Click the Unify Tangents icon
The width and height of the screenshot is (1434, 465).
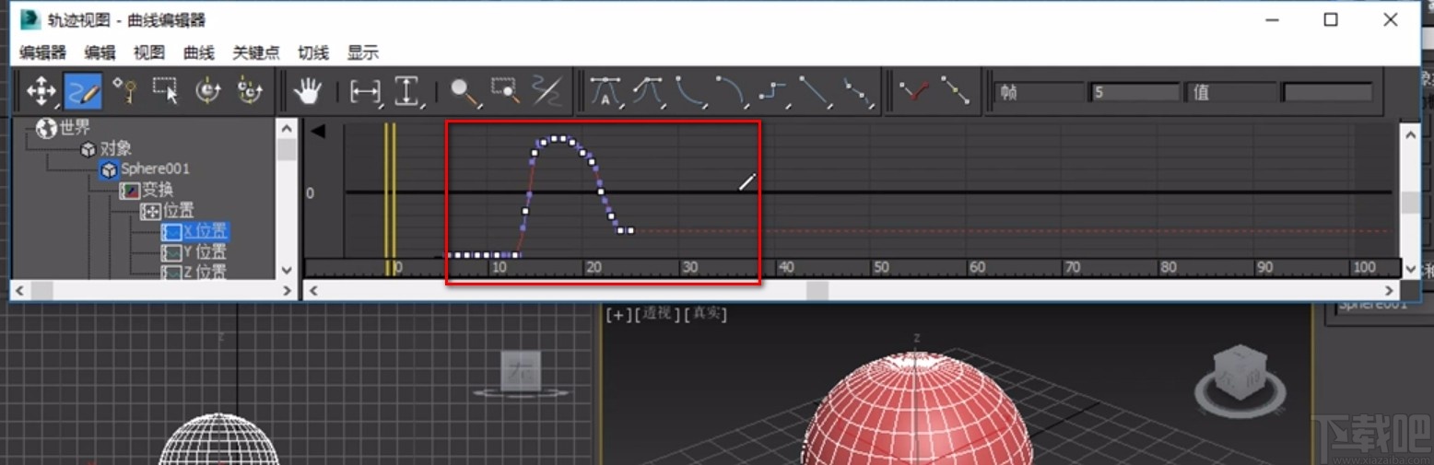tap(956, 91)
